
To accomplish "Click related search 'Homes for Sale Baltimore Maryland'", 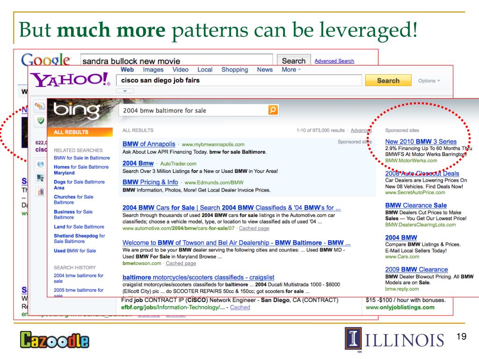I will pos(81,170).
